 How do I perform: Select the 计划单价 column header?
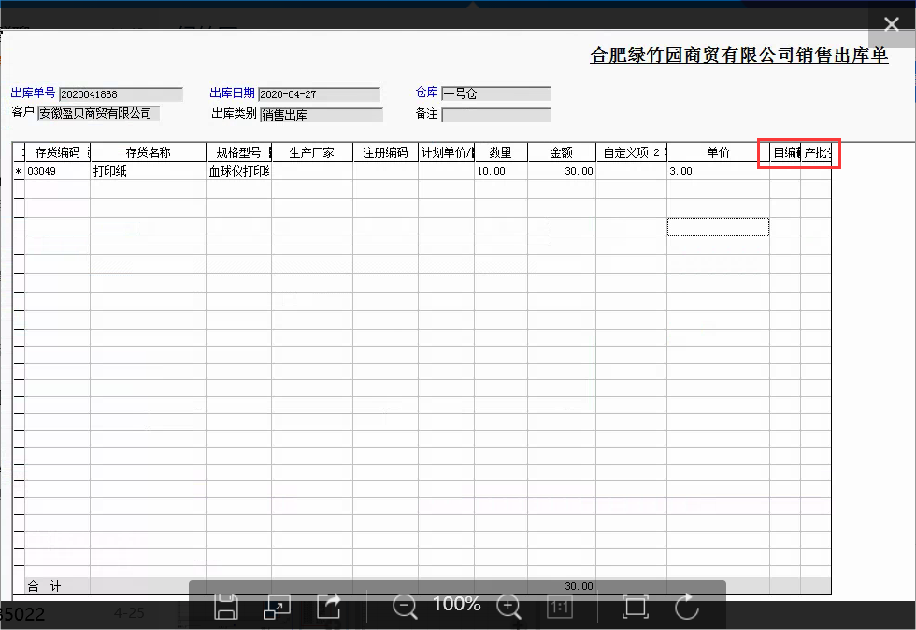coord(447,152)
